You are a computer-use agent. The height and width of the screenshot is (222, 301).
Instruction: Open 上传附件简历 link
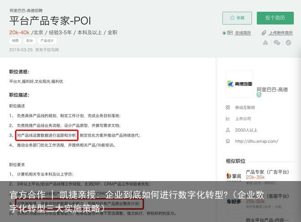pos(281,33)
